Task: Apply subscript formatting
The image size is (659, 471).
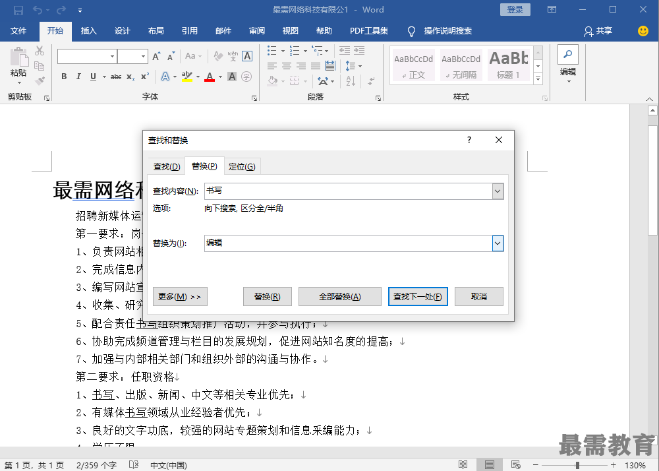Action: [x=130, y=77]
